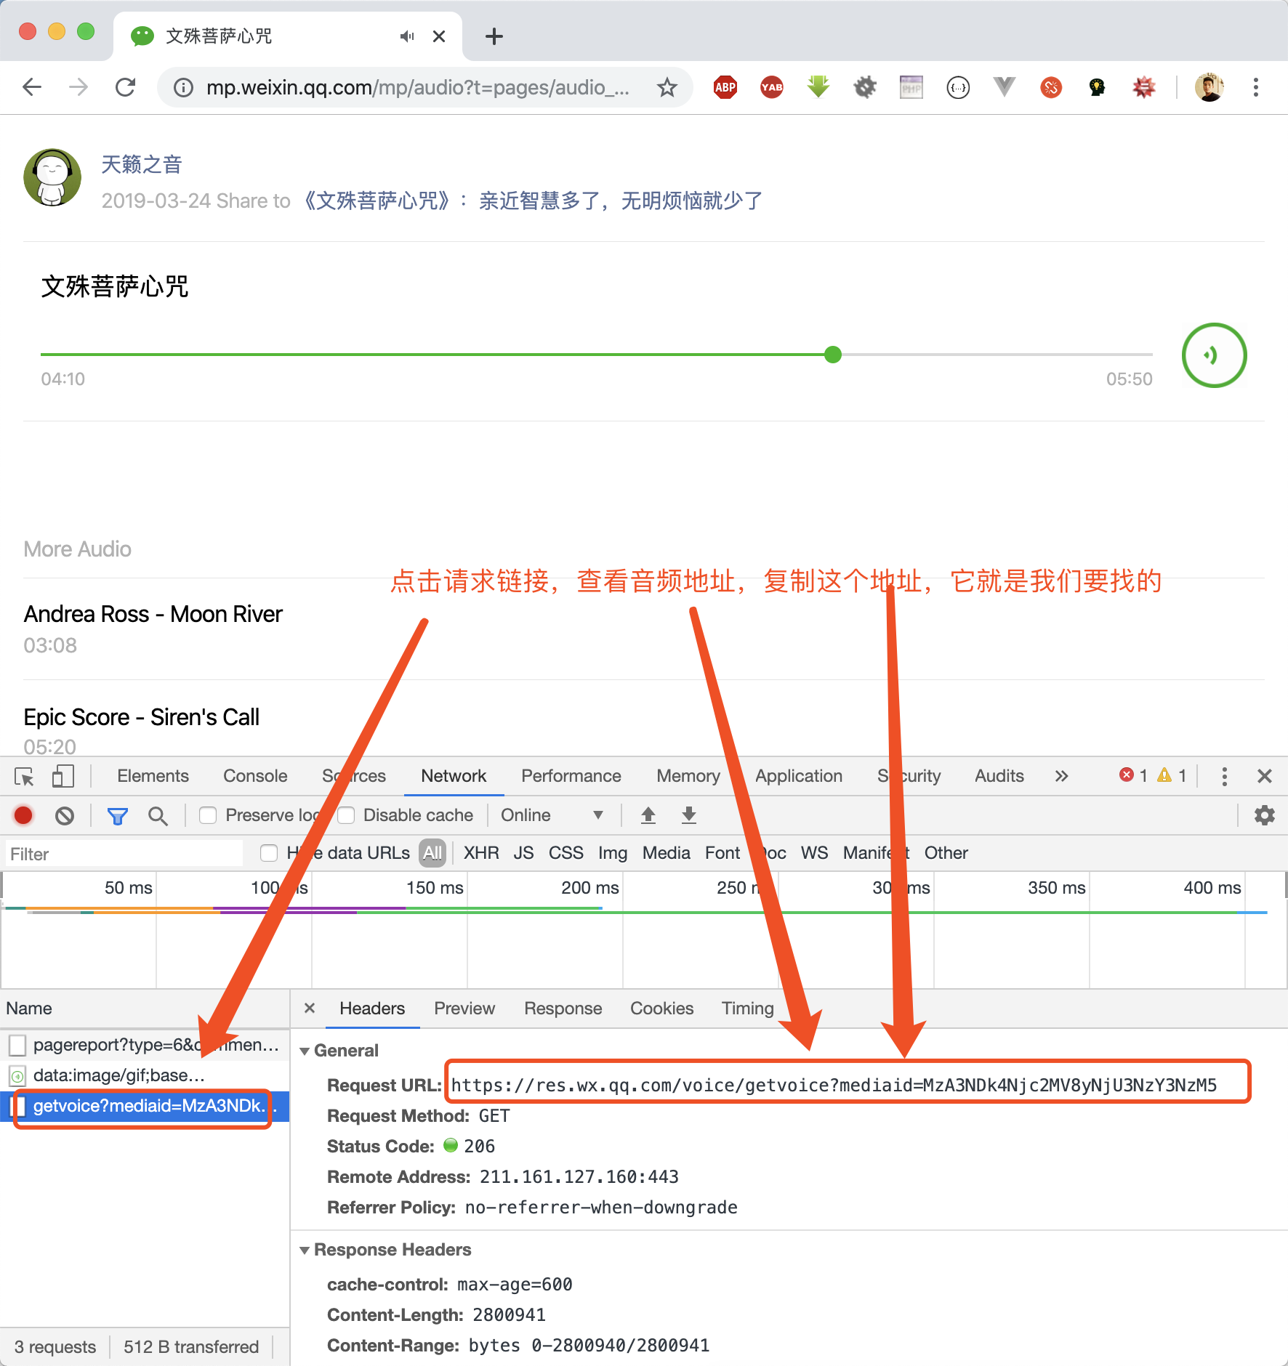Click the audio progress slider knob
This screenshot has height=1366, width=1288.
tap(833, 355)
